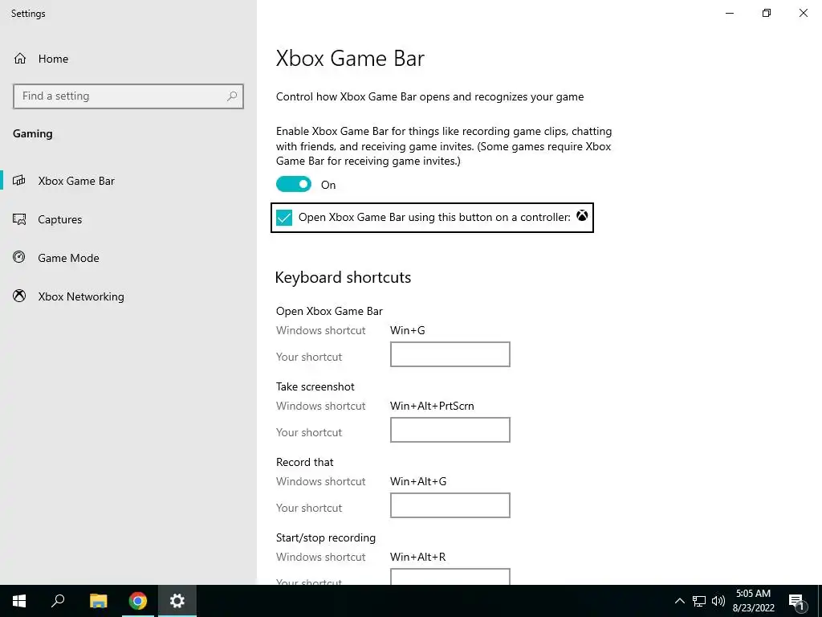The image size is (822, 617).
Task: Click Your shortcut field for Record that
Action: 450,505
